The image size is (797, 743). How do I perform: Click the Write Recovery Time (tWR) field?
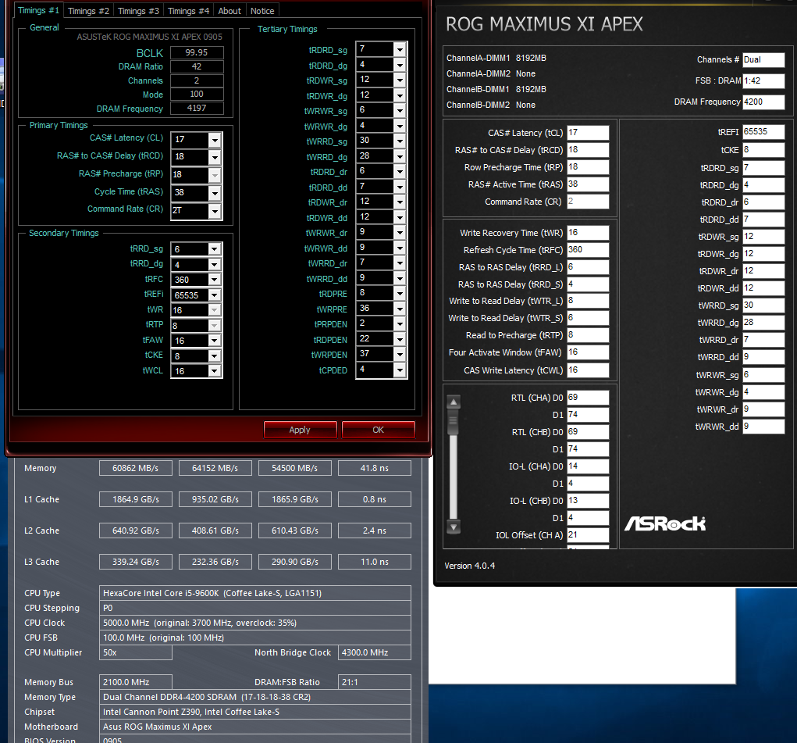coord(588,233)
